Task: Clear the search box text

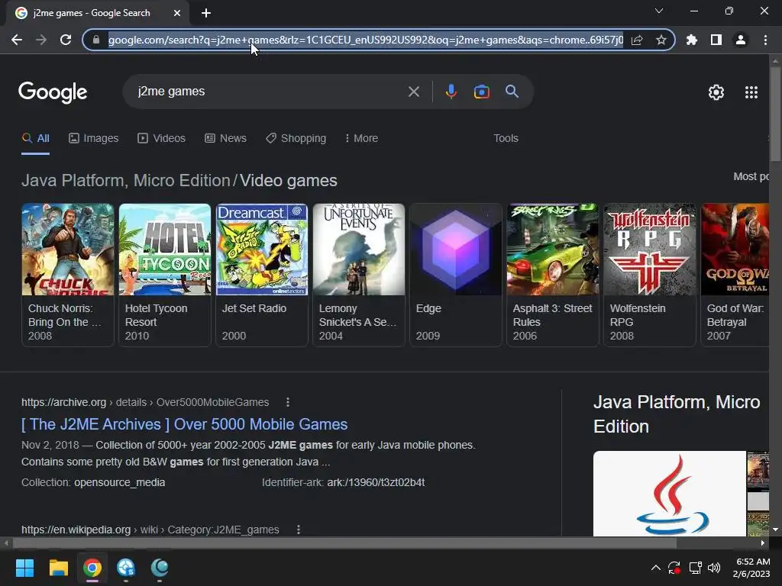Action: pos(413,92)
